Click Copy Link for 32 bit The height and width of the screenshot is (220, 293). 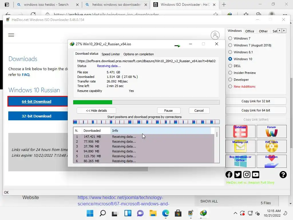[256, 101]
